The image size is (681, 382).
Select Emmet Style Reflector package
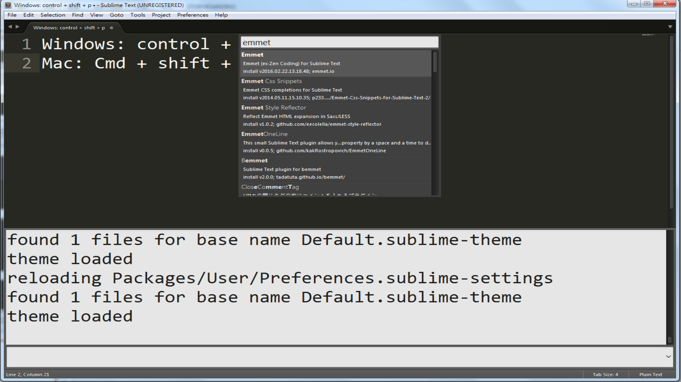(x=336, y=116)
